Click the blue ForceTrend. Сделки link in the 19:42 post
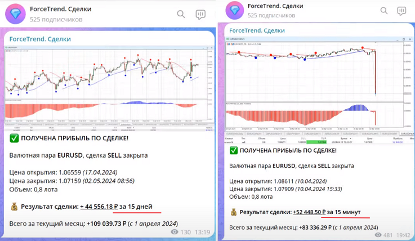The image size is (415, 241). (257, 30)
